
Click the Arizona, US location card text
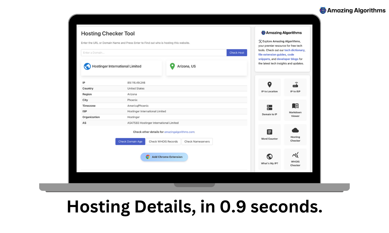(187, 66)
